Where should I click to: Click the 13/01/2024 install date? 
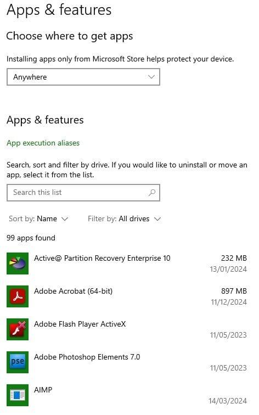point(228,269)
